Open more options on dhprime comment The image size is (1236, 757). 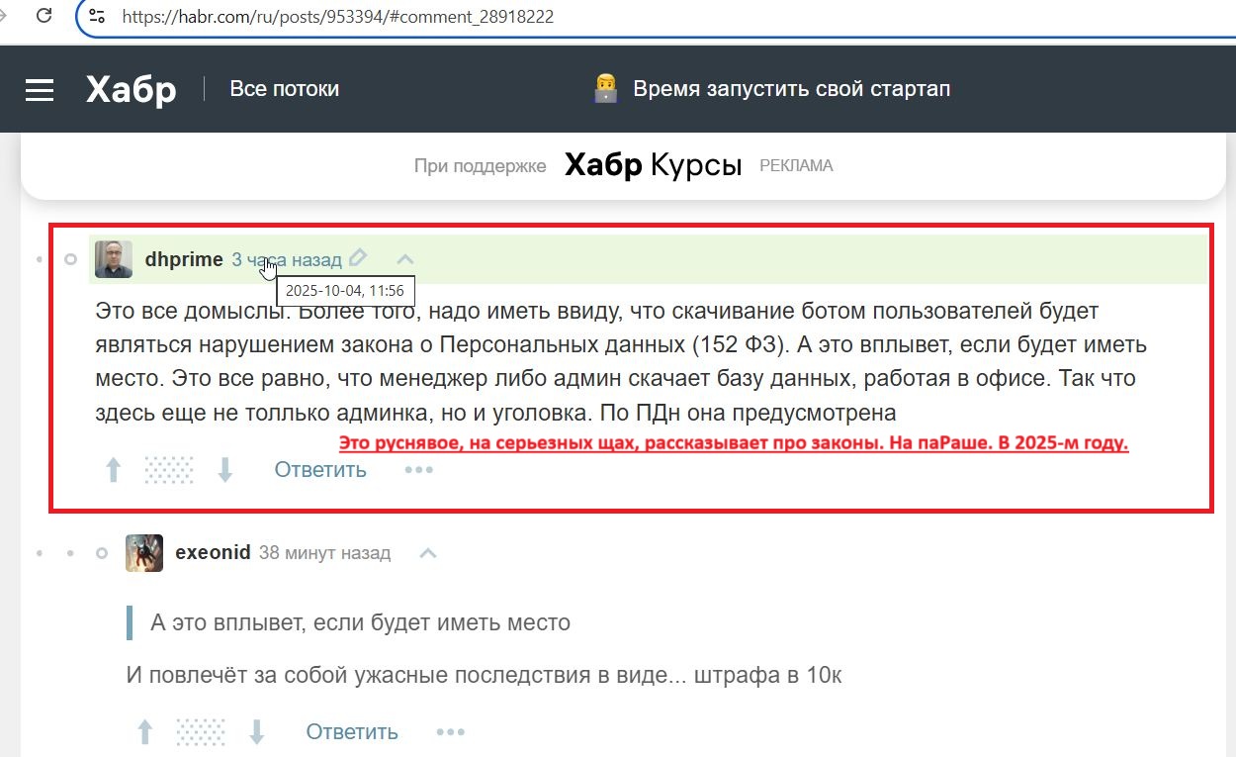coord(419,469)
